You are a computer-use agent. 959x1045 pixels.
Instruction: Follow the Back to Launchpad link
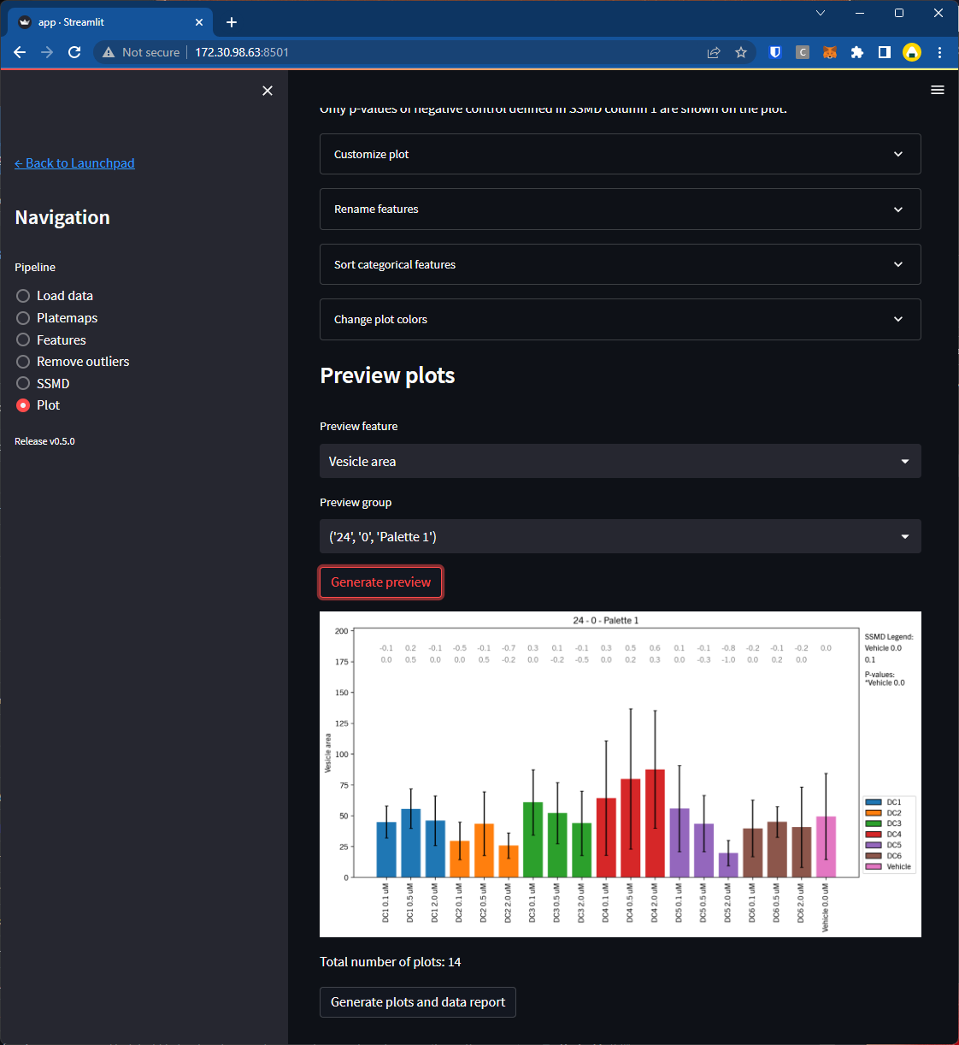tap(74, 163)
